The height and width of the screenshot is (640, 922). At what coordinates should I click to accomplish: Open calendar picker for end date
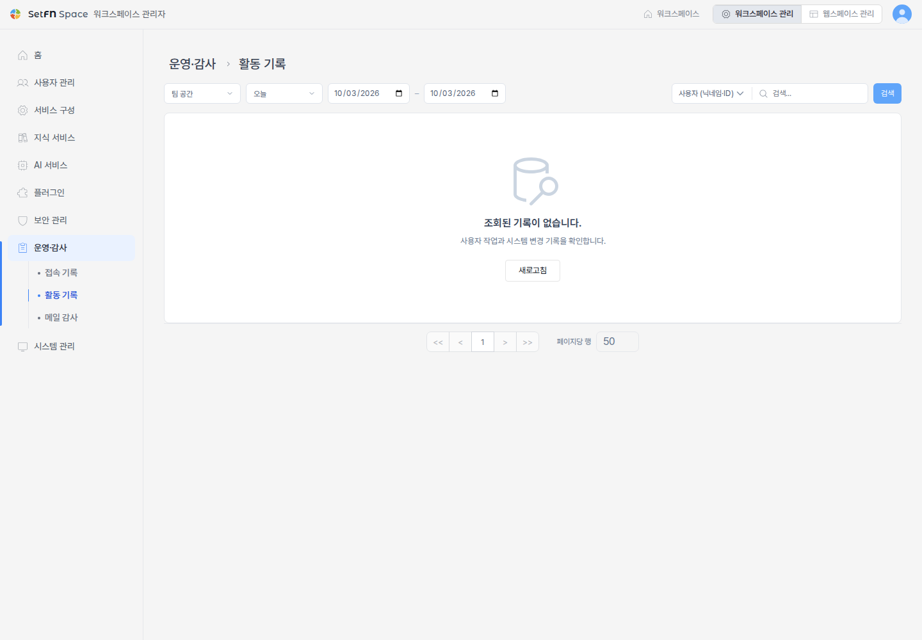tap(495, 93)
